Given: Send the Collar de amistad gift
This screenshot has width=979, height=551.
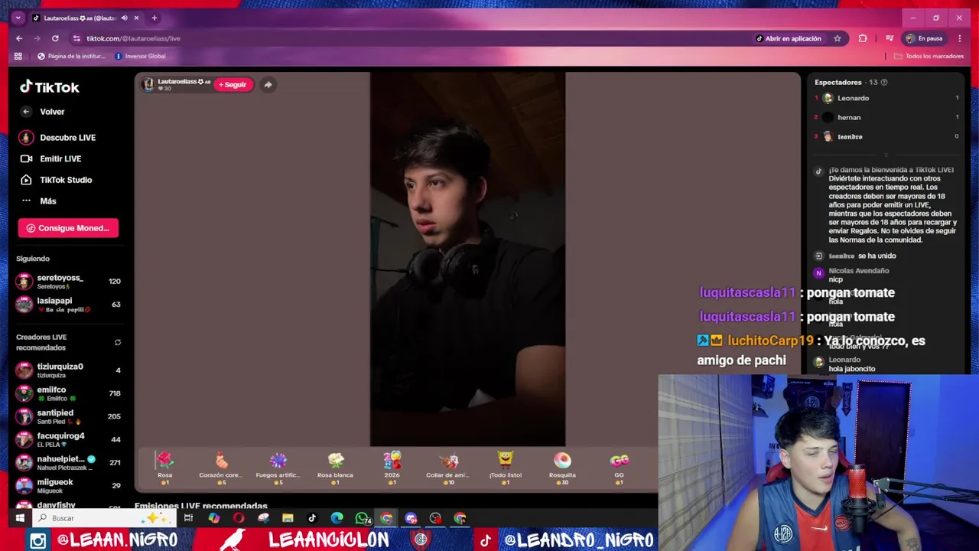Looking at the screenshot, I should coord(448,468).
